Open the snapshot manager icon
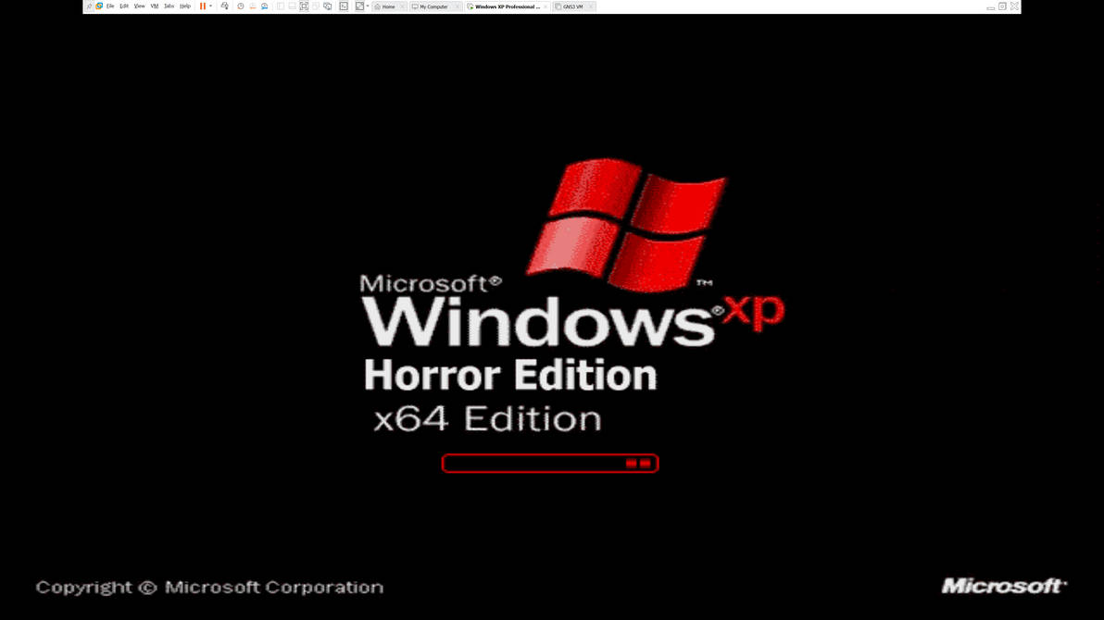This screenshot has height=620, width=1104. tap(265, 6)
